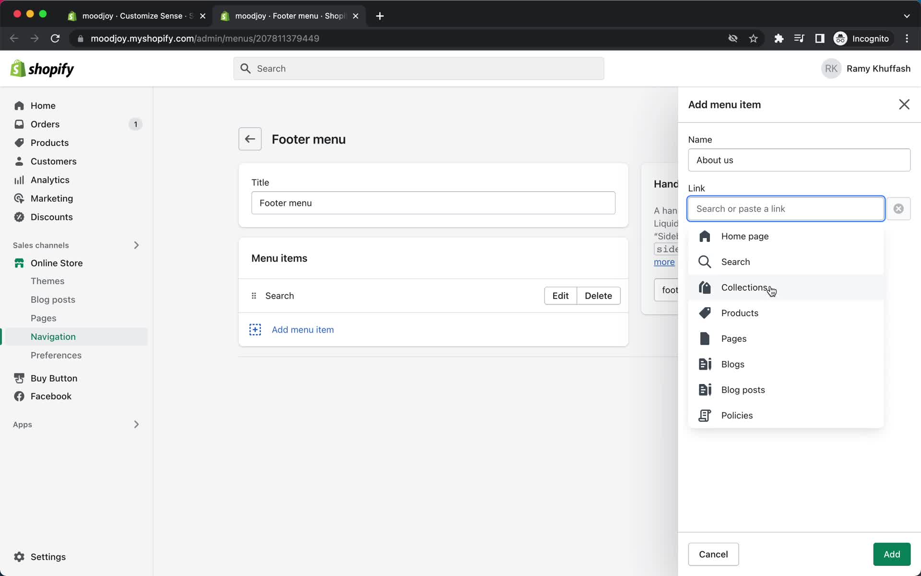
Task: Click Add to confirm the new menu item
Action: (891, 553)
